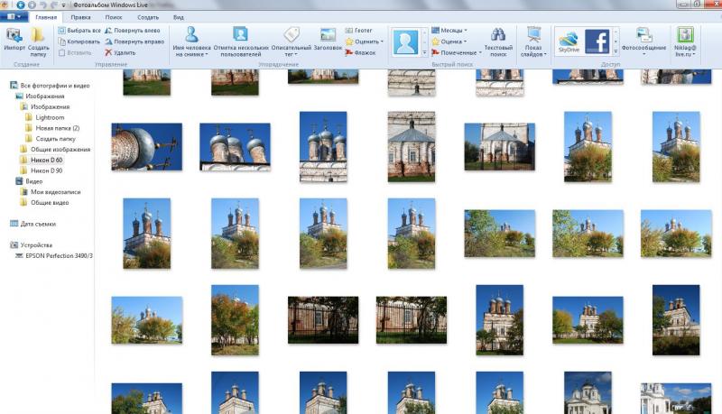
Task: Switch to the Поиск tab
Action: (x=114, y=17)
